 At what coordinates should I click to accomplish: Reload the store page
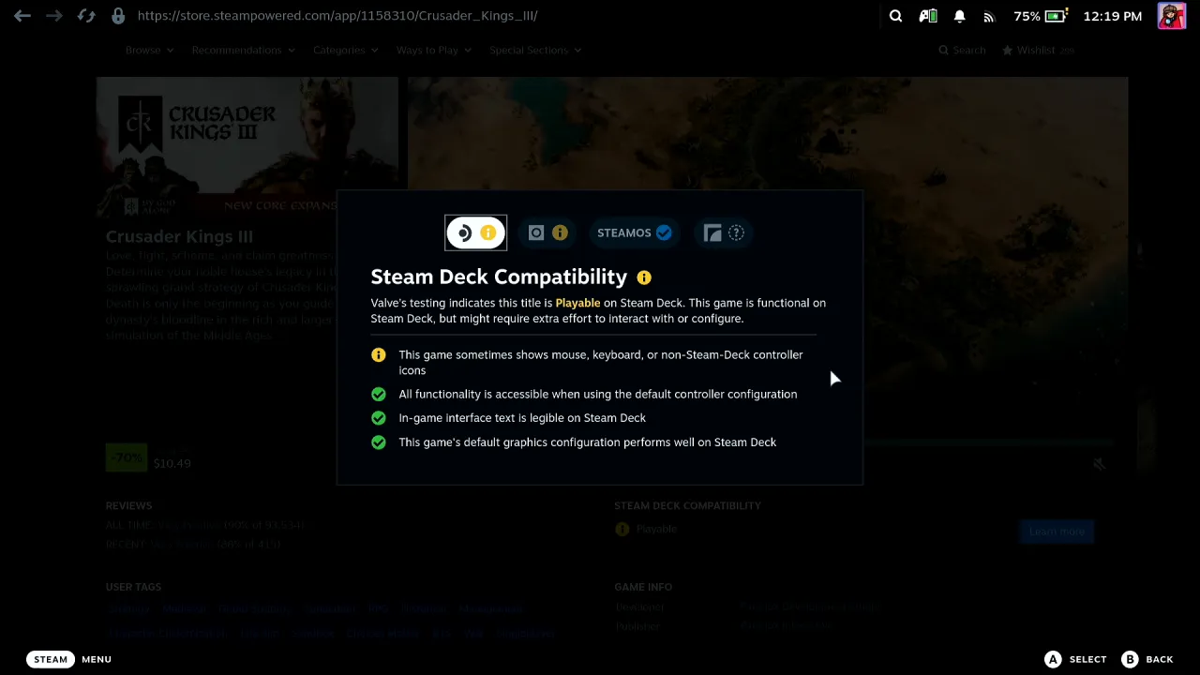click(86, 16)
